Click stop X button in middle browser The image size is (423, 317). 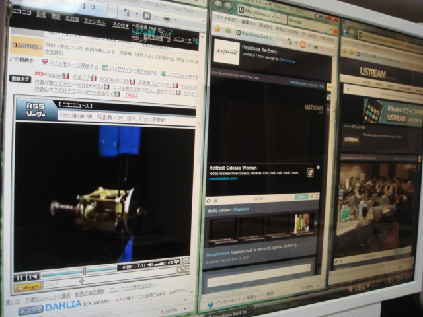tap(284, 18)
